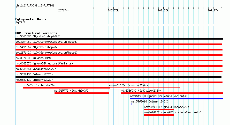This screenshot has width=230, height=125.
Task: Select the red nsv5440368 variant bar
Action: pyautogui.click(x=159, y=109)
